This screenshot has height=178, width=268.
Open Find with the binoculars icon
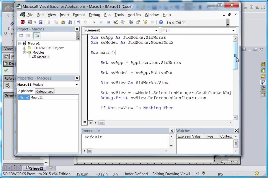pos(70,22)
